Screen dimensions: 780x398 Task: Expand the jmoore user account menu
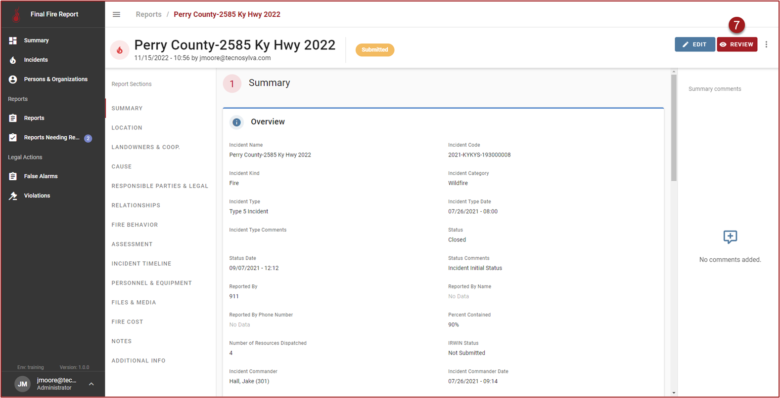point(92,384)
